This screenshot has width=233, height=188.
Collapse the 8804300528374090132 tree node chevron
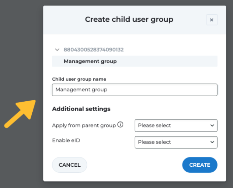point(57,50)
